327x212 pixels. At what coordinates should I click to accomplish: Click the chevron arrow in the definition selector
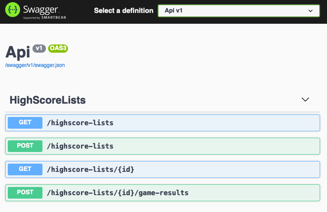(310, 11)
